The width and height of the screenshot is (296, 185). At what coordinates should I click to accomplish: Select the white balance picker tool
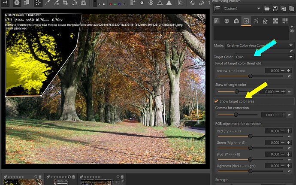47,3
